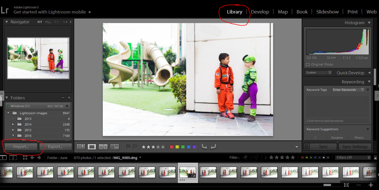The image size is (379, 190).
Task: Set navigator zoom to 1:4
Action: click(65, 22)
